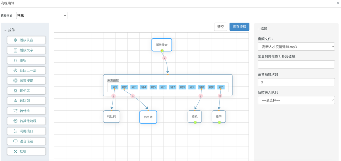341x161 pixels.
Task: Click the 转外线 shuffle icon
Action: (15, 111)
